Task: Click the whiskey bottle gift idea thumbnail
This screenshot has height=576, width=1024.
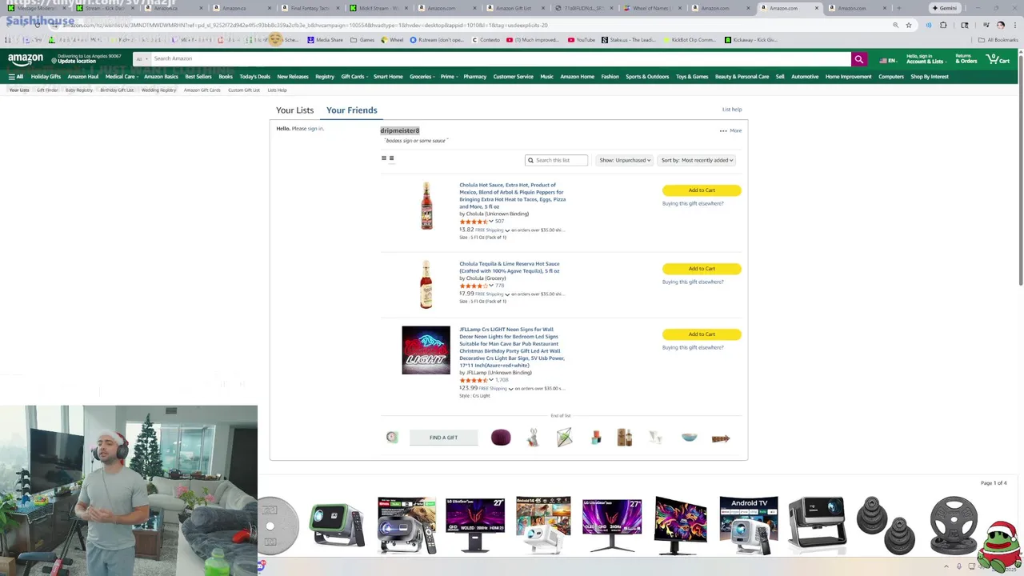Action: coord(625,438)
